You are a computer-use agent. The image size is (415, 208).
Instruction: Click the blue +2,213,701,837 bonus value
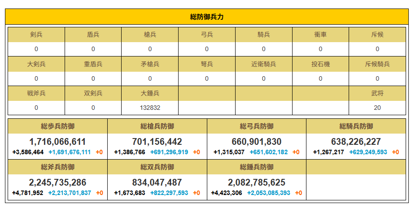(70, 193)
